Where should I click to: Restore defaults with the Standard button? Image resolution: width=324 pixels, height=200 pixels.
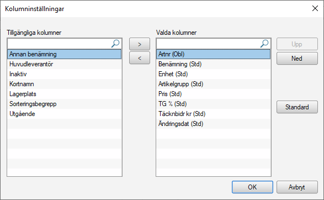tap(297, 107)
